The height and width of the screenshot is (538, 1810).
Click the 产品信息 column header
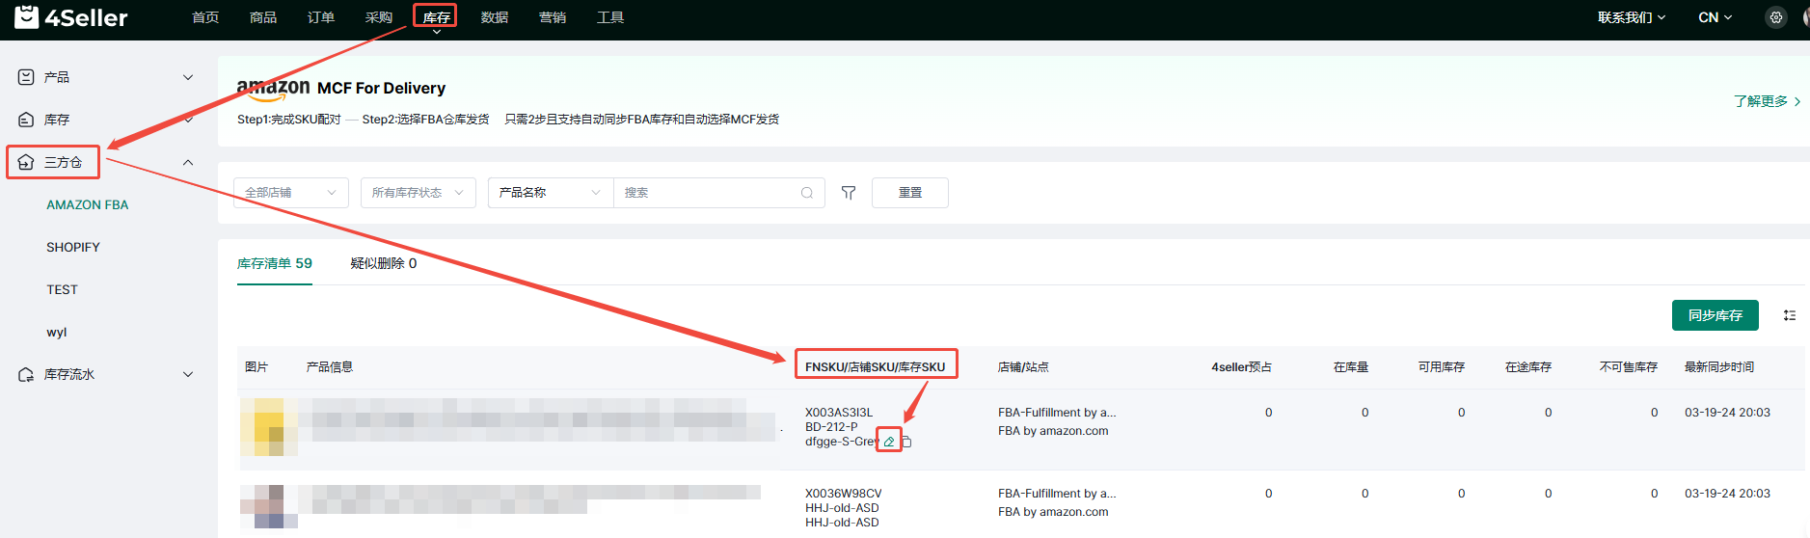330,367
